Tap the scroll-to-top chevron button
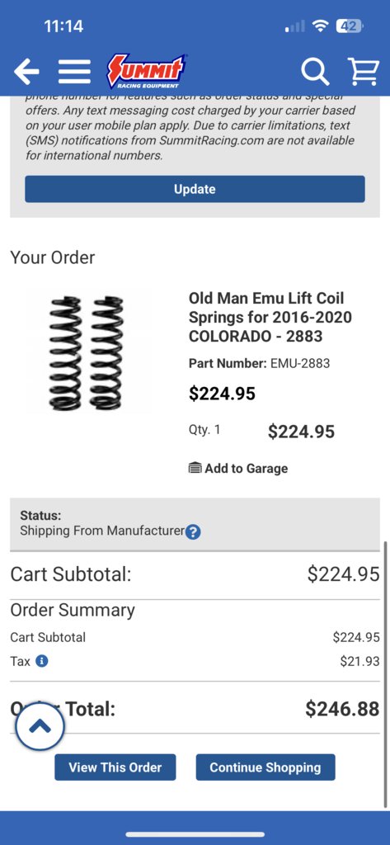The height and width of the screenshot is (845, 390). (40, 727)
